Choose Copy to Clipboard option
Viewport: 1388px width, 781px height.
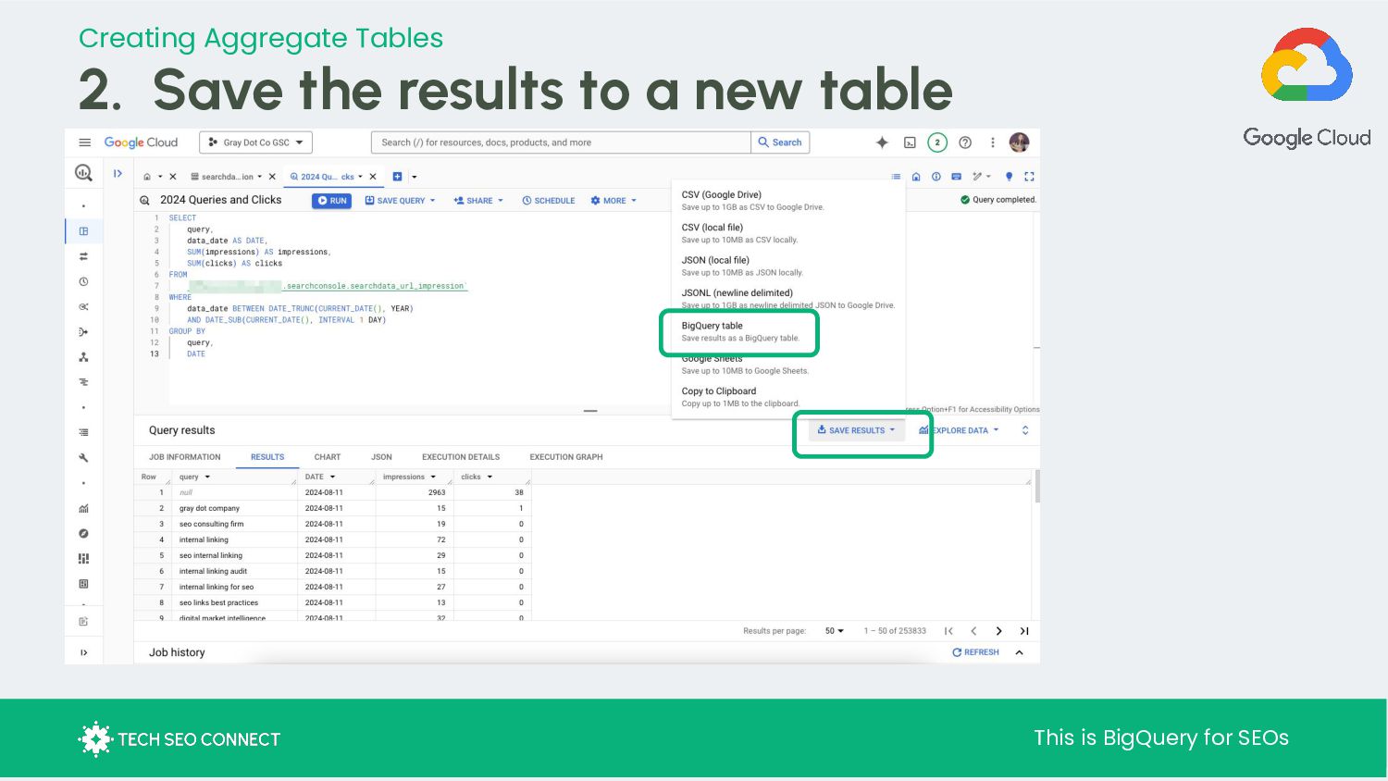point(787,397)
